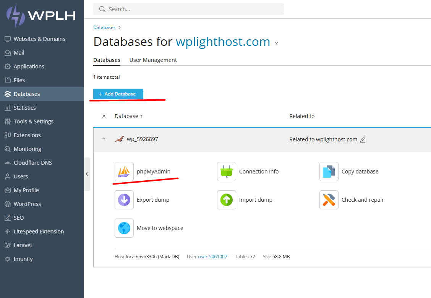The image size is (431, 298).
Task: Click the My Profile crown icon
Action: [x=8, y=190]
